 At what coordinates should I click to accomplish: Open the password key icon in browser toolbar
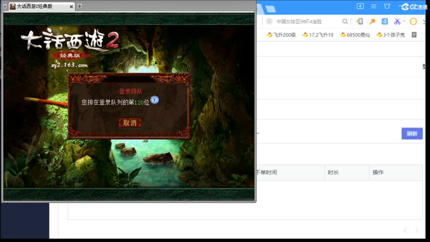pos(372,22)
